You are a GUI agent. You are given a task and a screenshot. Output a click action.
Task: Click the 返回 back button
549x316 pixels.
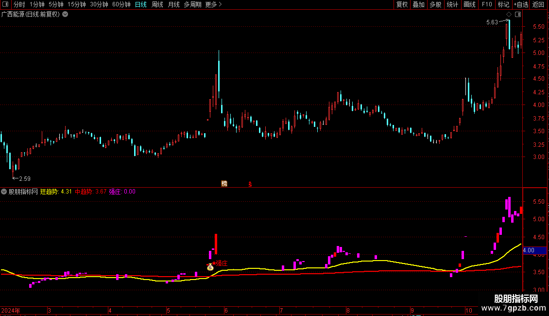(x=538, y=4)
